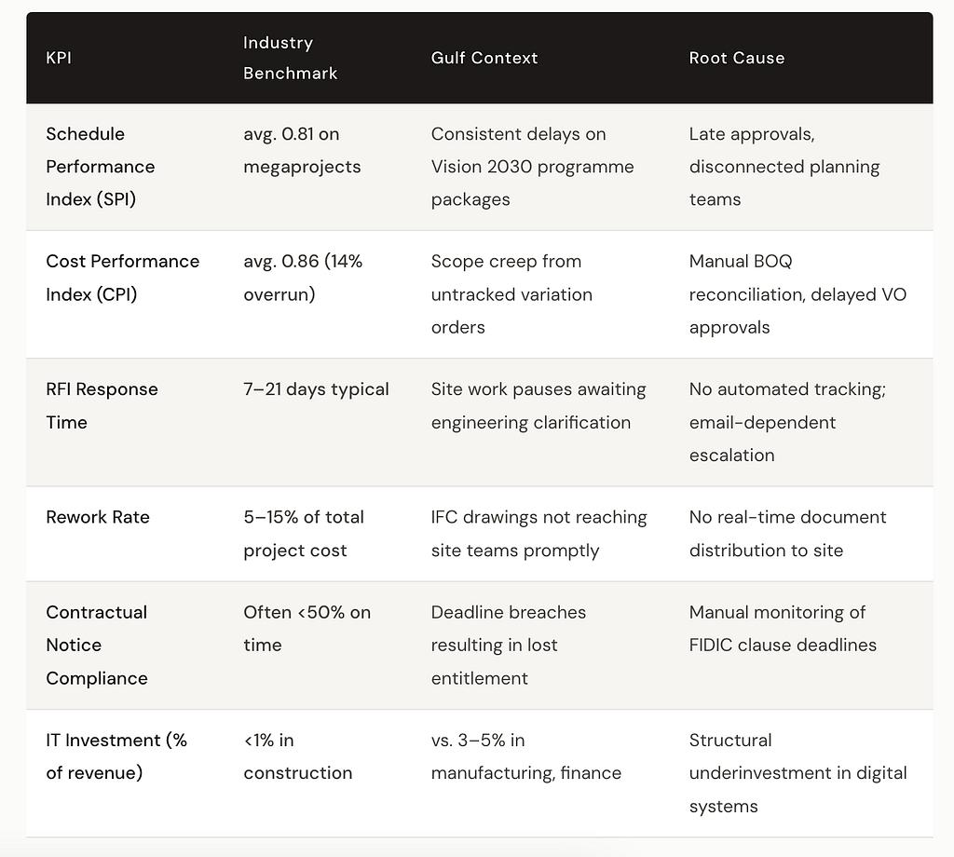Select the '5–15% of total project cost' cell
Viewport: 954px width, 857px height.
(304, 534)
